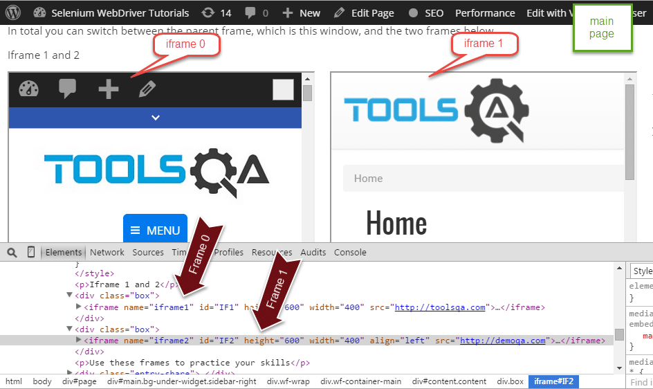Viewport: 653px width, 389px height.
Task: Collapse the second div class box node
Action: pyautogui.click(x=70, y=329)
